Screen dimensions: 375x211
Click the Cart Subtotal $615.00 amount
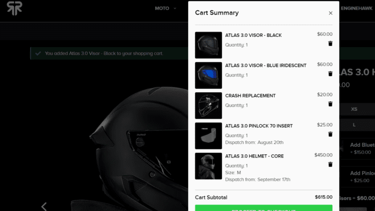tap(324, 197)
